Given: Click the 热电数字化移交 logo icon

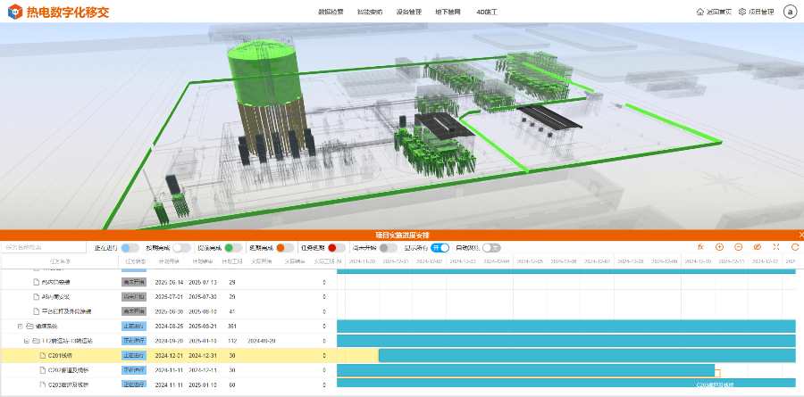Looking at the screenshot, I should (13, 12).
